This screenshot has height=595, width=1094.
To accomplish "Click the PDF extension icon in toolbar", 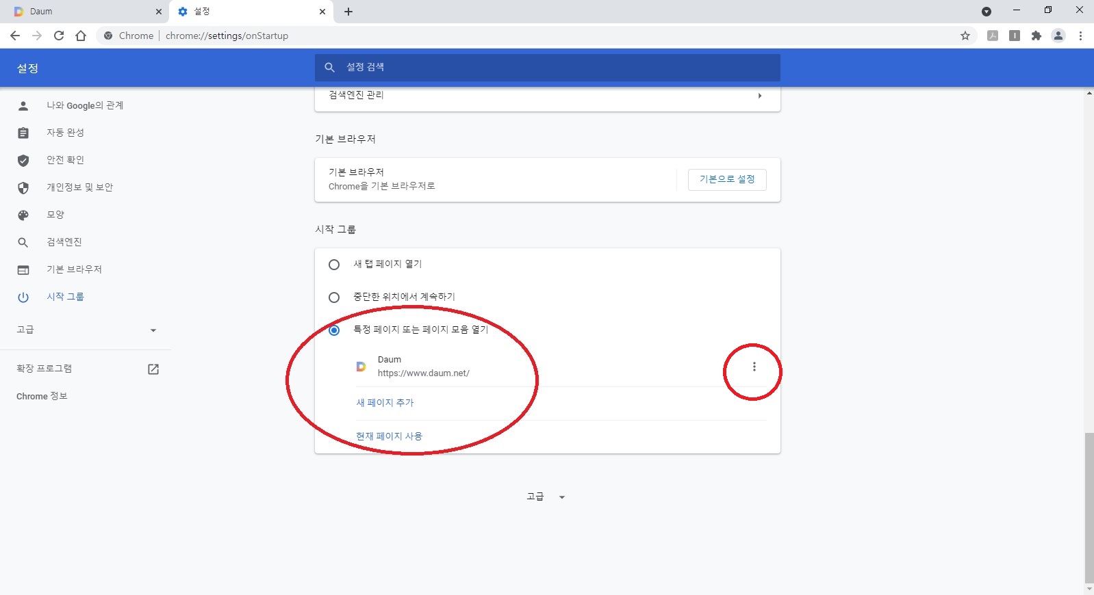I will pos(993,36).
